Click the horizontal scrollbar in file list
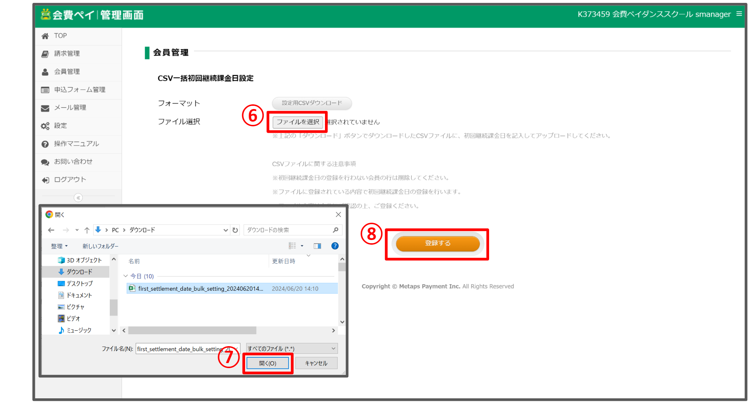750x403 pixels. [192, 330]
